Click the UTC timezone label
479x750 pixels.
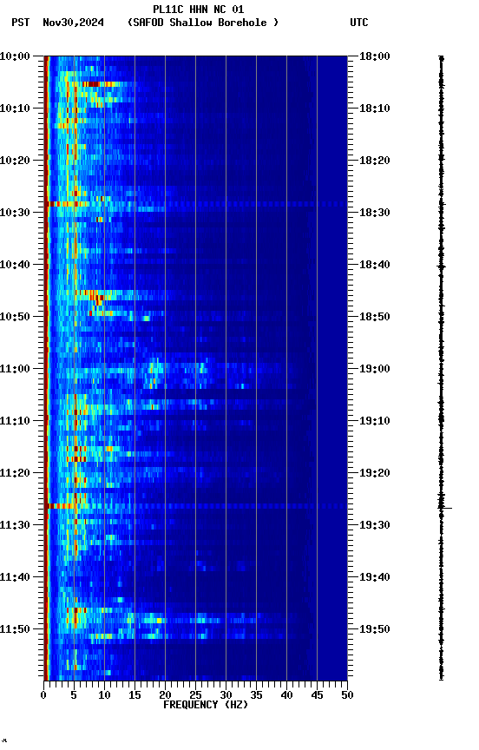pos(359,23)
